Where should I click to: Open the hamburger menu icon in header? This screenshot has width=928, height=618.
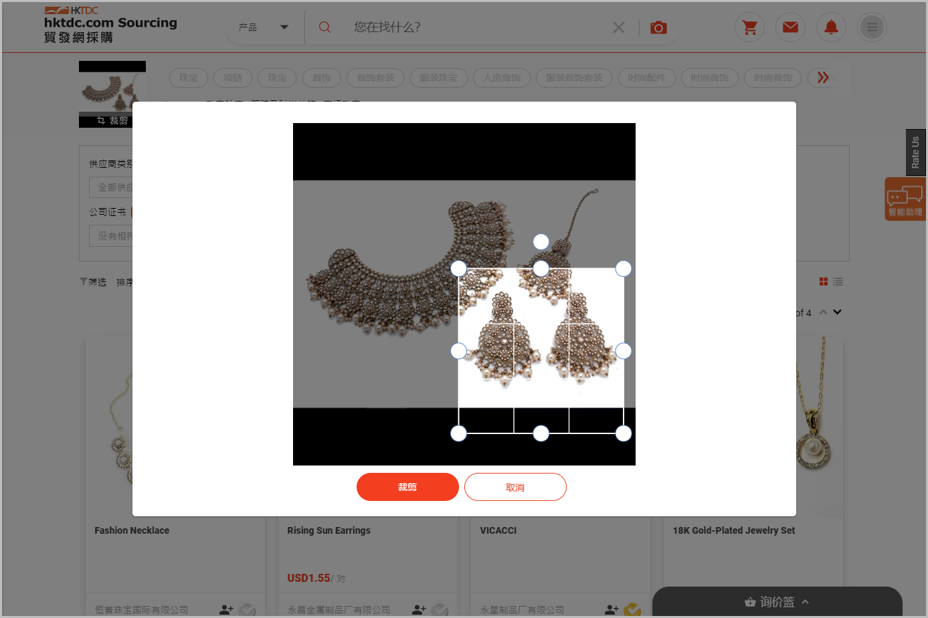(872, 27)
